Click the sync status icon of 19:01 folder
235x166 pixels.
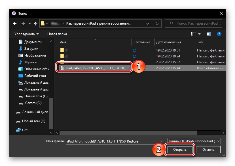click(135, 50)
